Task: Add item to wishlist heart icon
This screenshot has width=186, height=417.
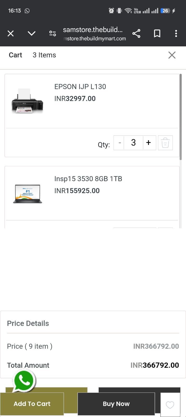Action: pos(170,405)
